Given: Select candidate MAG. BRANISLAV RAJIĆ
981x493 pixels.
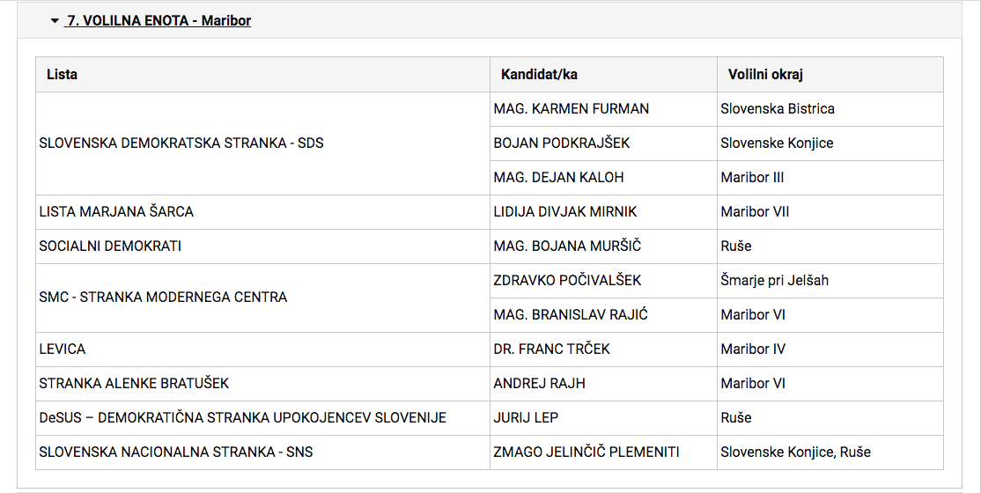Looking at the screenshot, I should point(571,315).
